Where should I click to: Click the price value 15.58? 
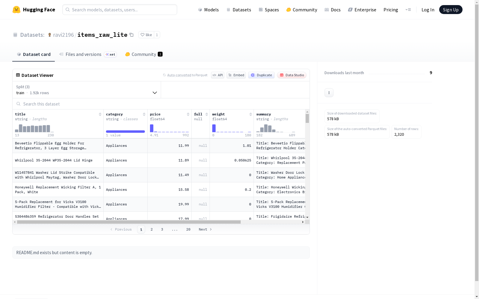point(184,190)
